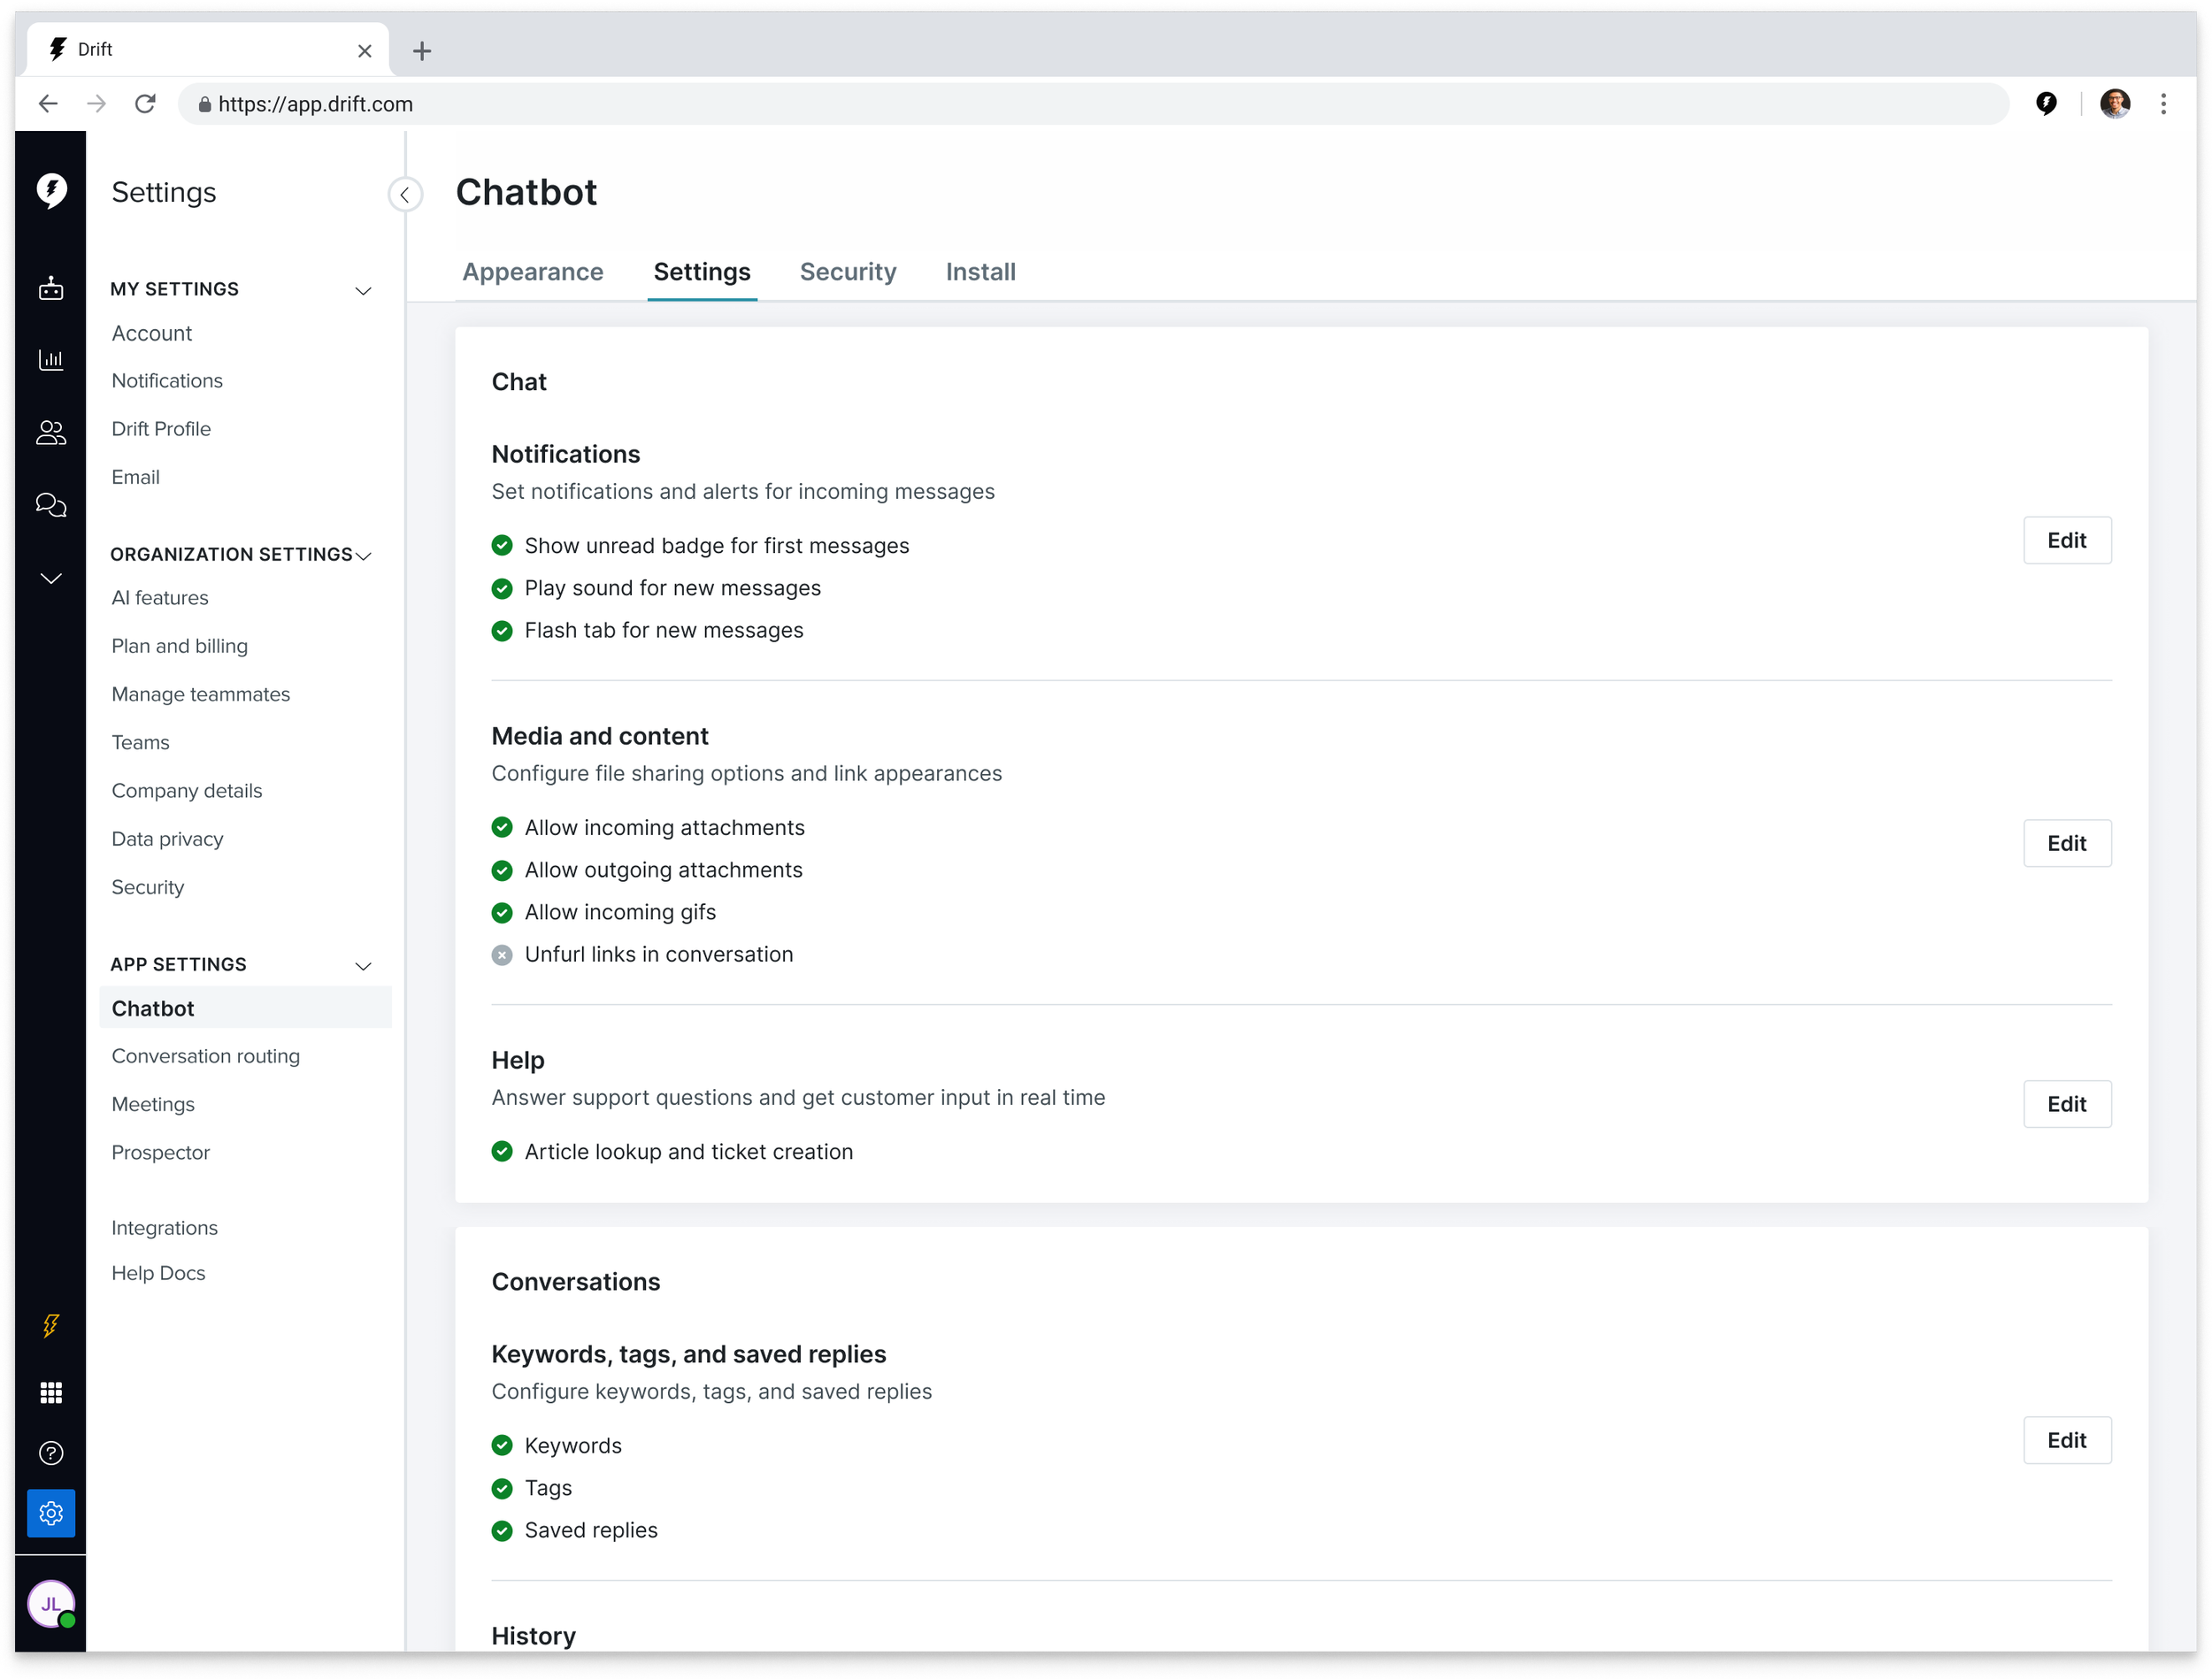Click the browser address bar
2212x1679 pixels.
[1000, 104]
